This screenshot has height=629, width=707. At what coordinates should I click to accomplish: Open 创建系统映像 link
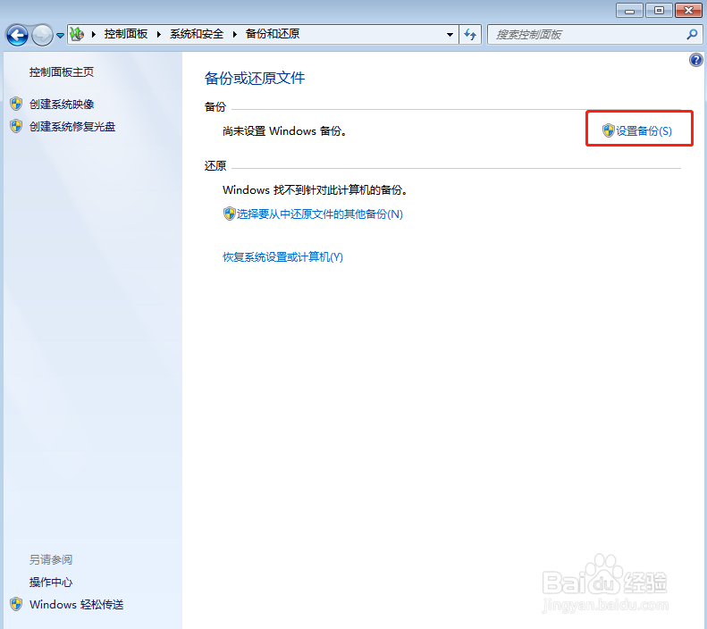click(62, 104)
